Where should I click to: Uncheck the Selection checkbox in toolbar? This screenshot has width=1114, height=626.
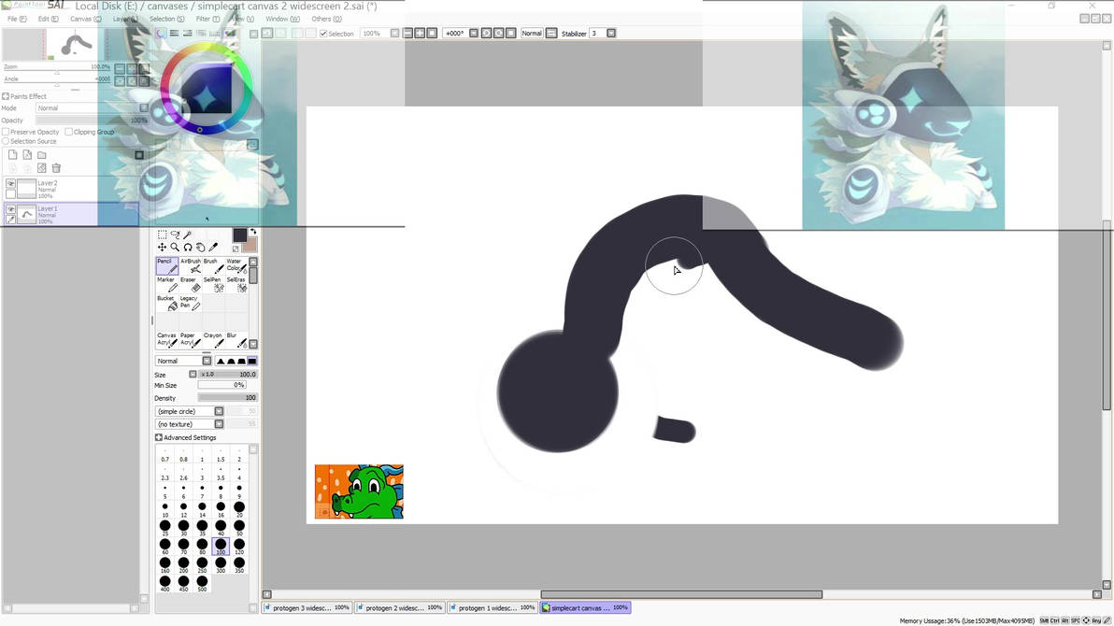point(323,34)
